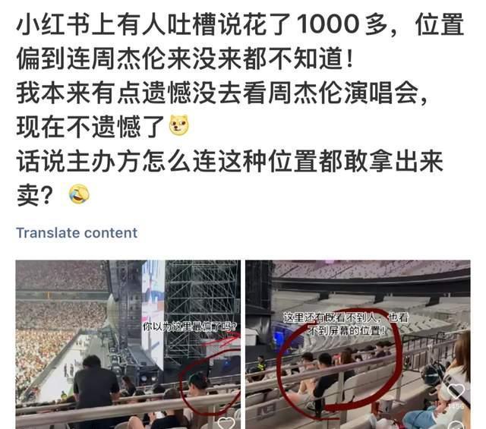The image size is (486, 429).
Task: Tap the partially visible icon below 1456
Action: click(x=456, y=425)
